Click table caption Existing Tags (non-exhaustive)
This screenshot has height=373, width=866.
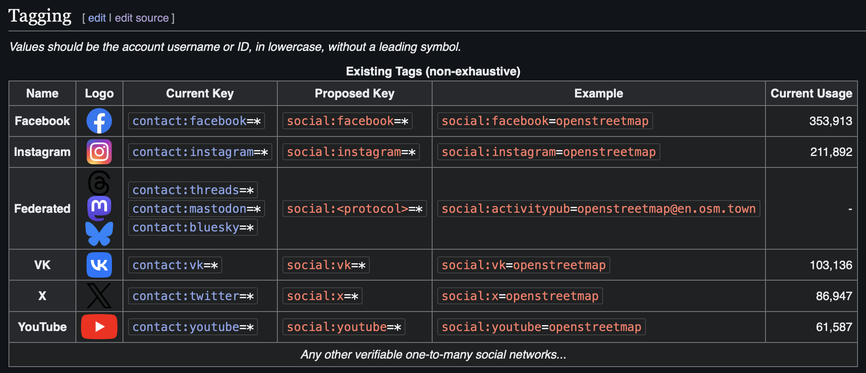point(433,71)
